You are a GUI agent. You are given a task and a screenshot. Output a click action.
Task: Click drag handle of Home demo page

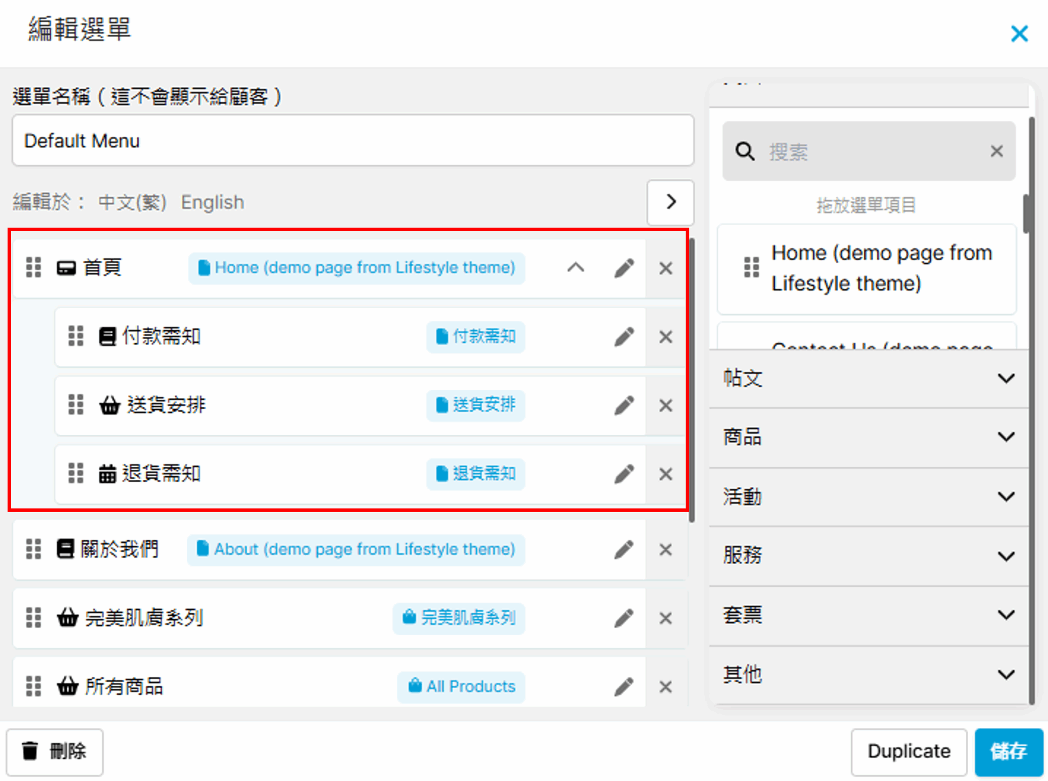pos(751,268)
